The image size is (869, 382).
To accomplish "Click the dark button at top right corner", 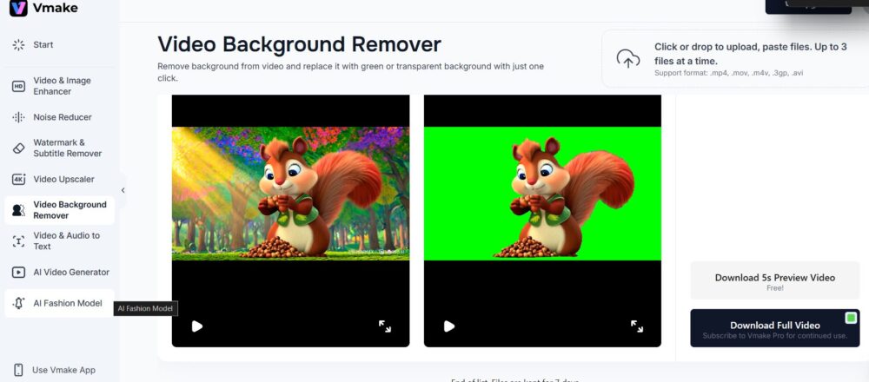I will tap(808, 5).
